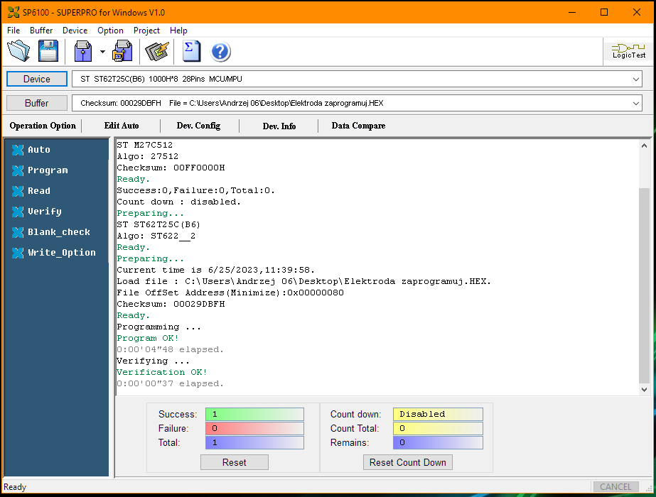Click the log vertical scrollbar thumb
The image size is (656, 497).
pyautogui.click(x=645, y=286)
